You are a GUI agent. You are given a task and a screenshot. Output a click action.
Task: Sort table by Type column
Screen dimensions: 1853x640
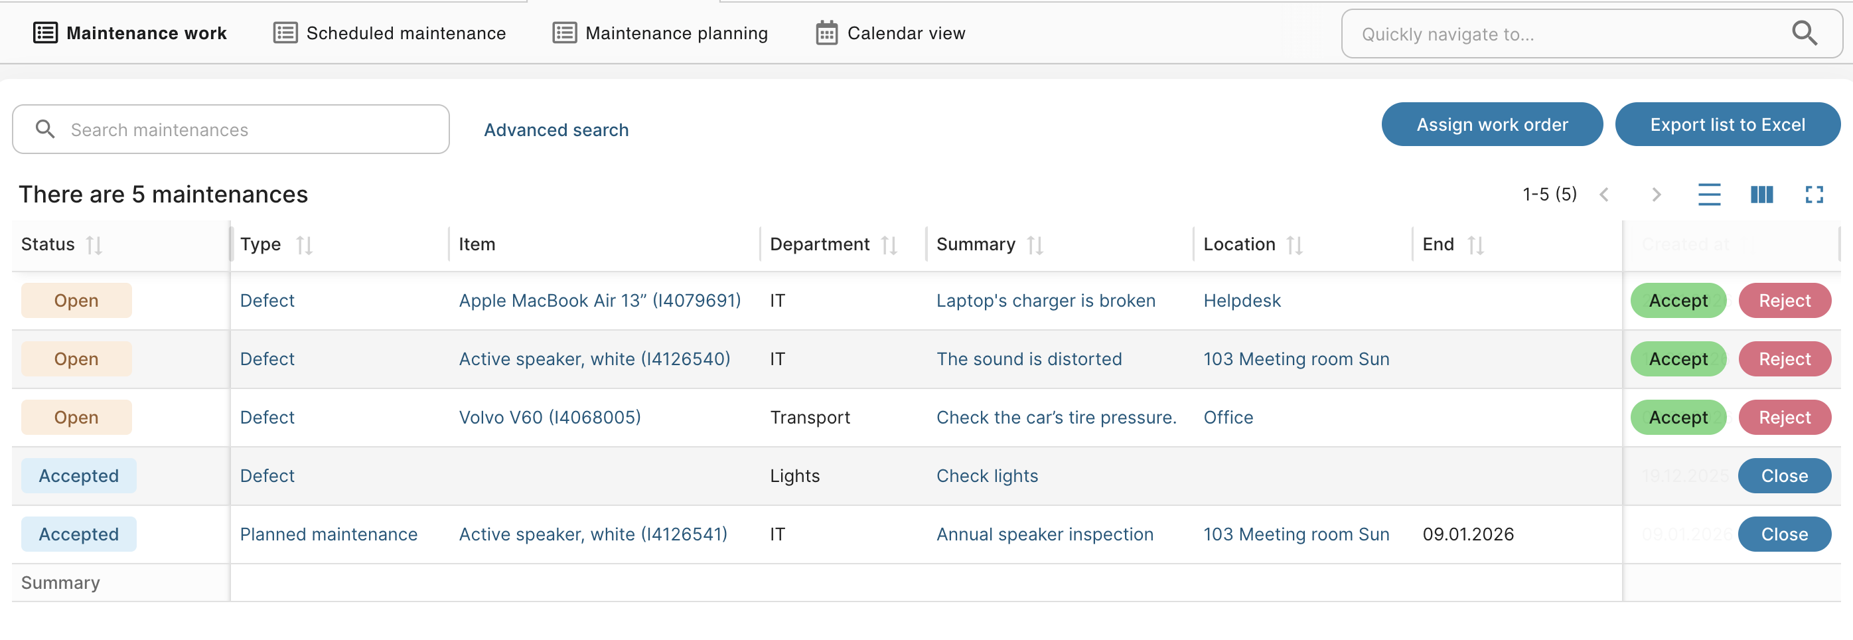point(304,246)
